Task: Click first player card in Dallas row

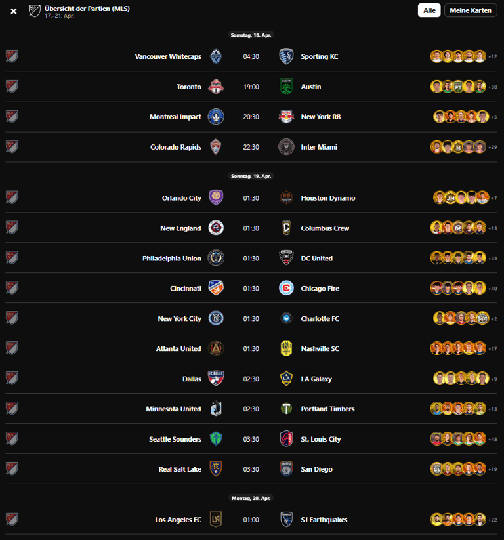Action: pos(440,379)
